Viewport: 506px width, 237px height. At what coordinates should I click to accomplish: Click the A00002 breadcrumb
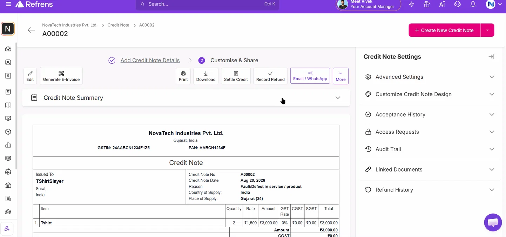pyautogui.click(x=147, y=25)
